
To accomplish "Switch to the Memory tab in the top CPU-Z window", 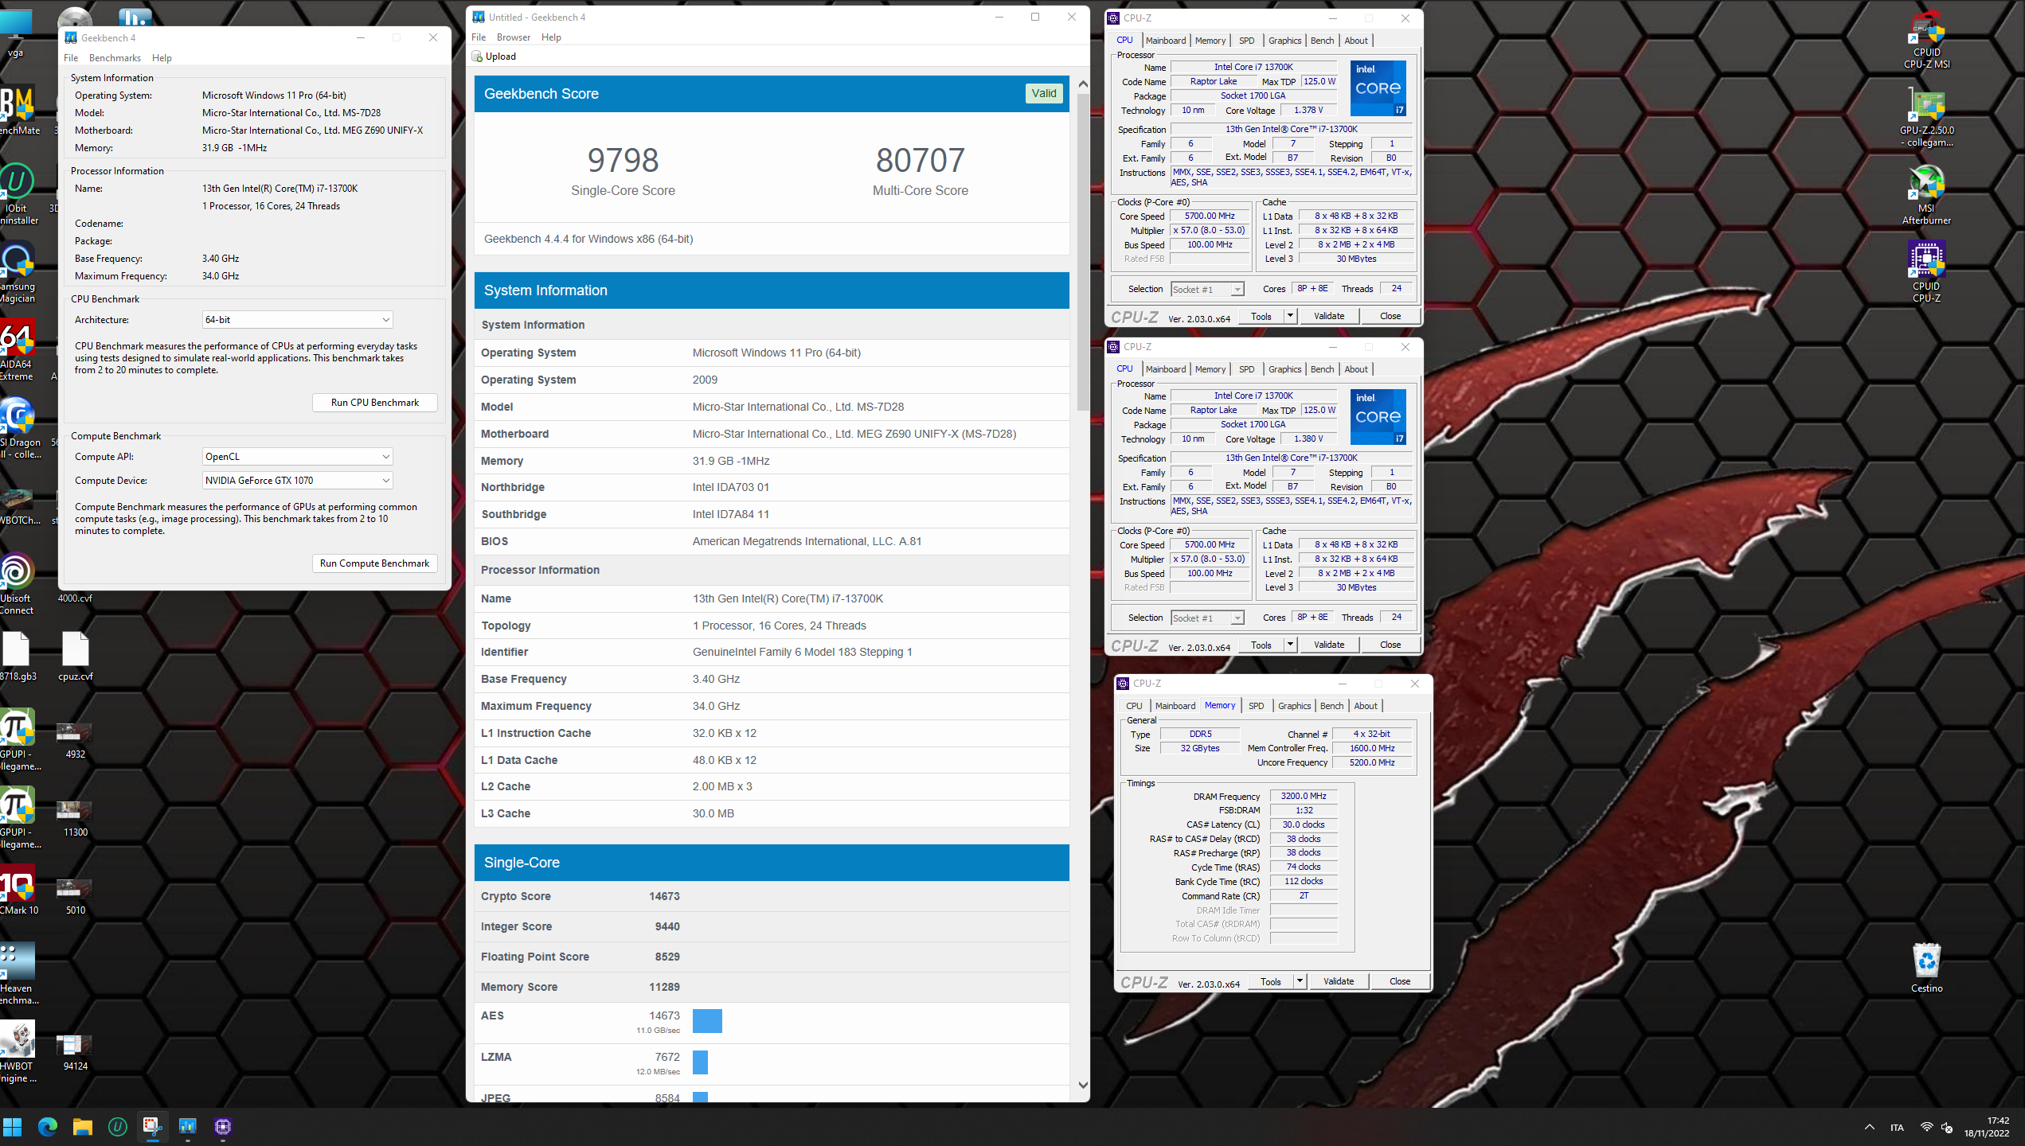I will click(x=1210, y=41).
